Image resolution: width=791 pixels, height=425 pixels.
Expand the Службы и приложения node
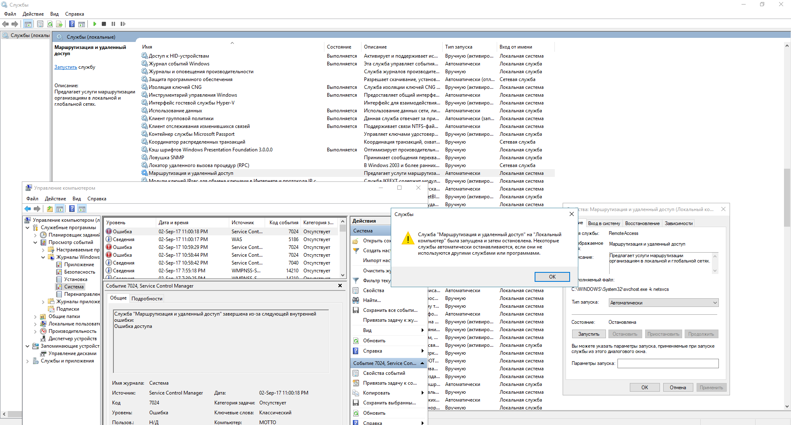click(x=28, y=361)
